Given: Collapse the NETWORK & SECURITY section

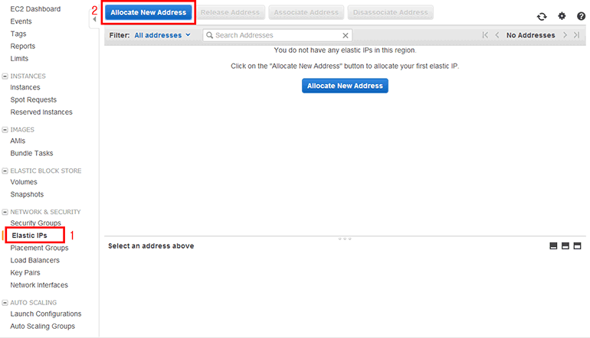Looking at the screenshot, I should (5, 212).
